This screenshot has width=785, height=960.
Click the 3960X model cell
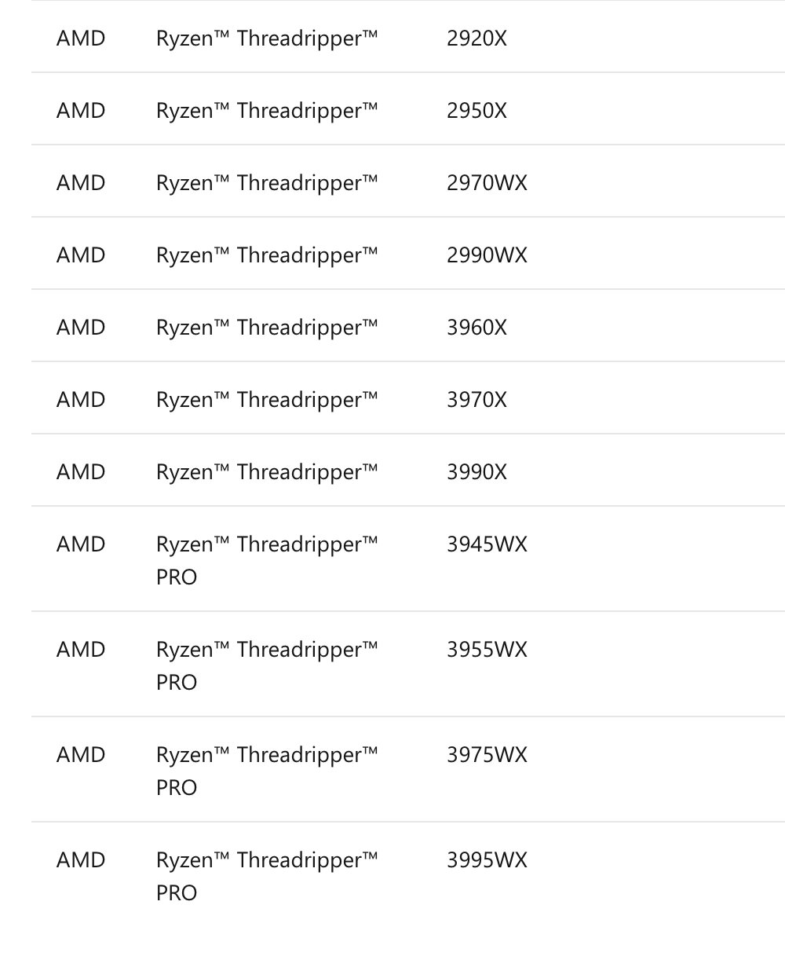(x=476, y=327)
